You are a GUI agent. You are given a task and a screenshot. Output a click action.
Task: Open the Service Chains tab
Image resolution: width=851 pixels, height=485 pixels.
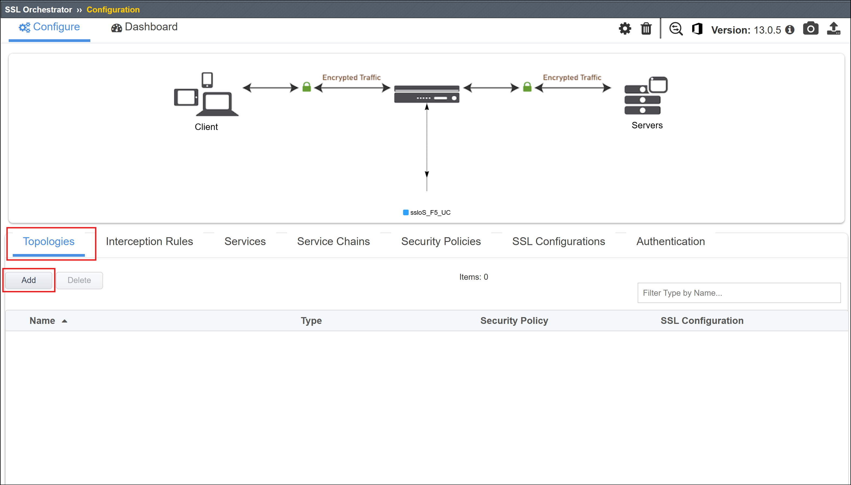(333, 242)
